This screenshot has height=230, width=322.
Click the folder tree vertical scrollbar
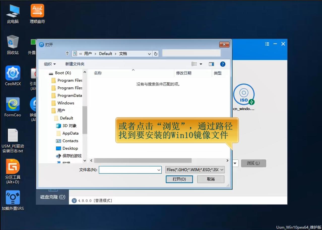(x=85, y=120)
